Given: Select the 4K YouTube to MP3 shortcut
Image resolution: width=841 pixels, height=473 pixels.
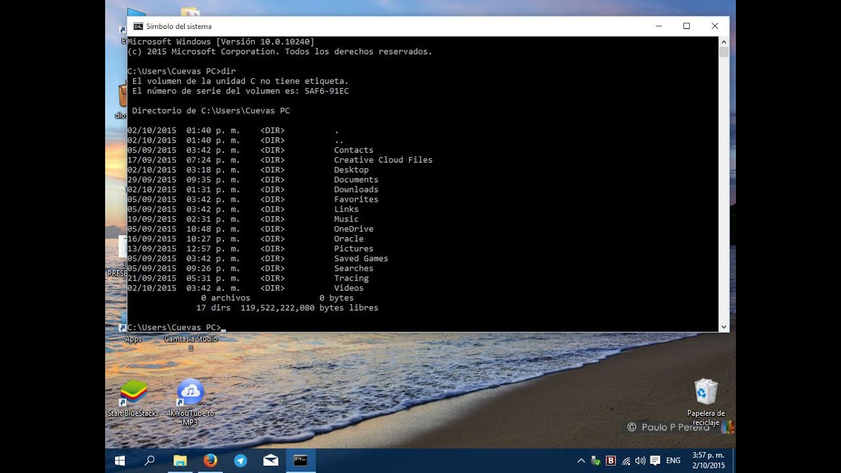Looking at the screenshot, I should [x=191, y=402].
